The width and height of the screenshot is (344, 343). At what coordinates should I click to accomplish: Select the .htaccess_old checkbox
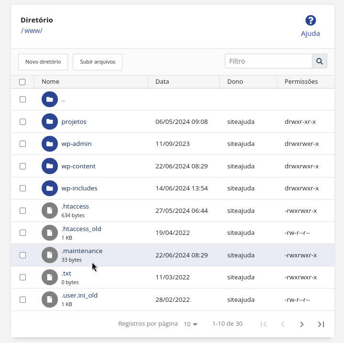pyautogui.click(x=22, y=232)
